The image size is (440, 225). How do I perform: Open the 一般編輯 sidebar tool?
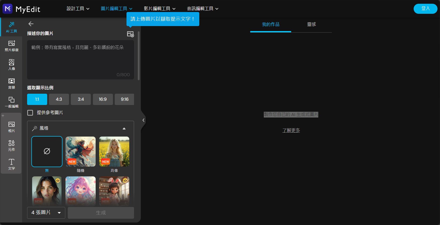pyautogui.click(x=12, y=102)
